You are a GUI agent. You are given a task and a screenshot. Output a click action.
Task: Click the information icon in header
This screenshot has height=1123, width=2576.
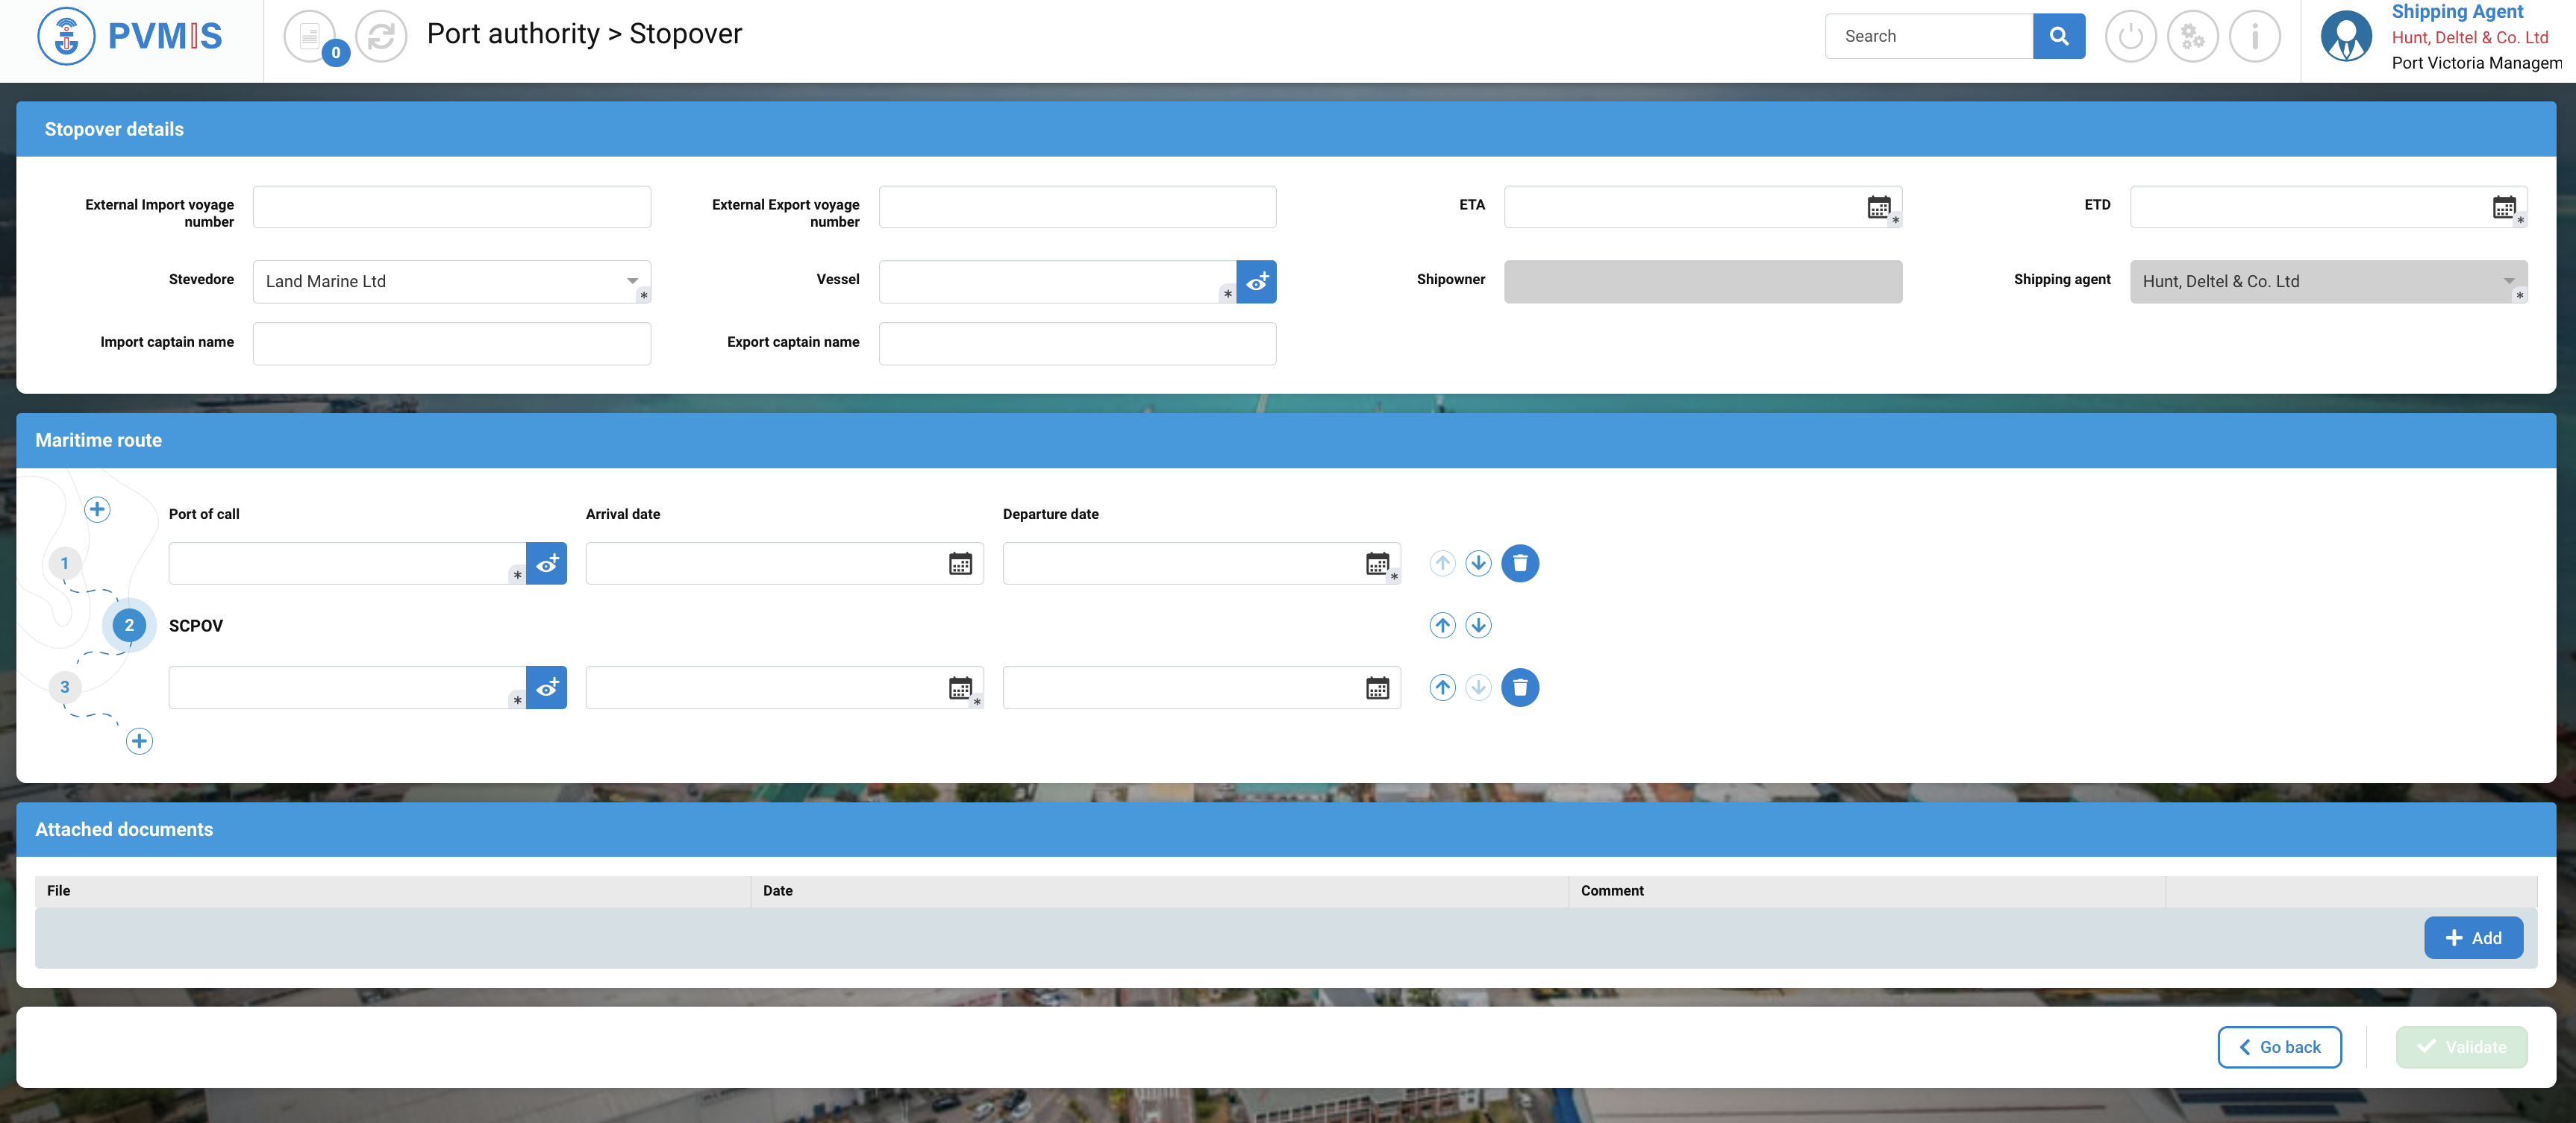coord(2254,36)
